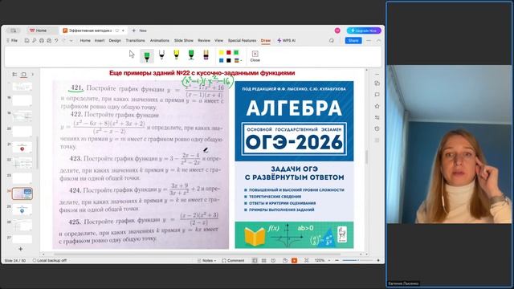Open the Slide Show ribbon tab
The image size is (514, 289).
184,41
